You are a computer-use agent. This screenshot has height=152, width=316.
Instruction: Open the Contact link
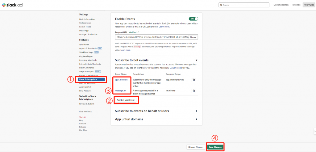coord(83,124)
